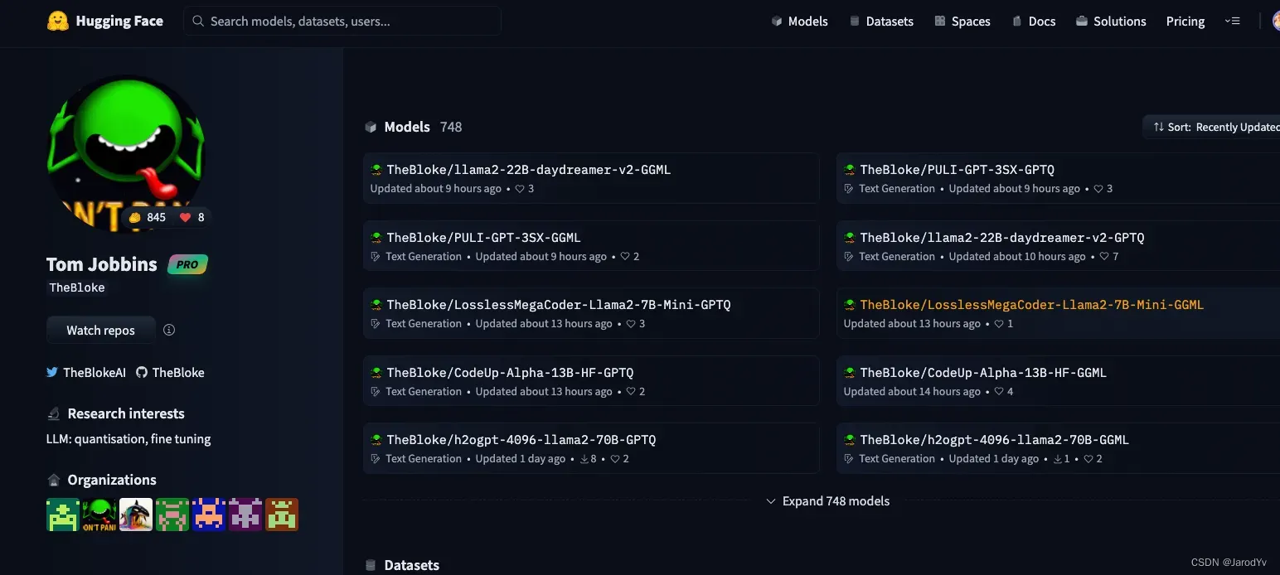Screen dimensions: 1280x575
Task: Click the Organizations heading
Action: (x=112, y=480)
